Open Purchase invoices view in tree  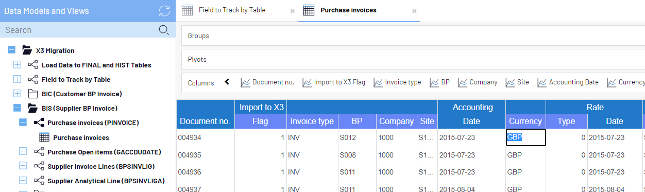[81, 137]
